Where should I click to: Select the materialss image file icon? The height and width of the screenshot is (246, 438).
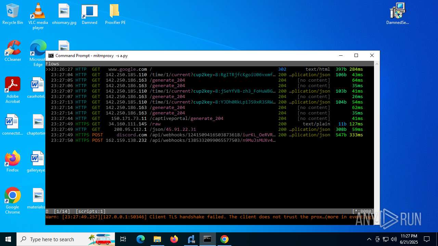37,199
